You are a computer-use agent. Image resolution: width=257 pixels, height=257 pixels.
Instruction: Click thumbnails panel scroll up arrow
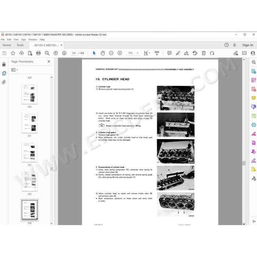[x=51, y=77]
